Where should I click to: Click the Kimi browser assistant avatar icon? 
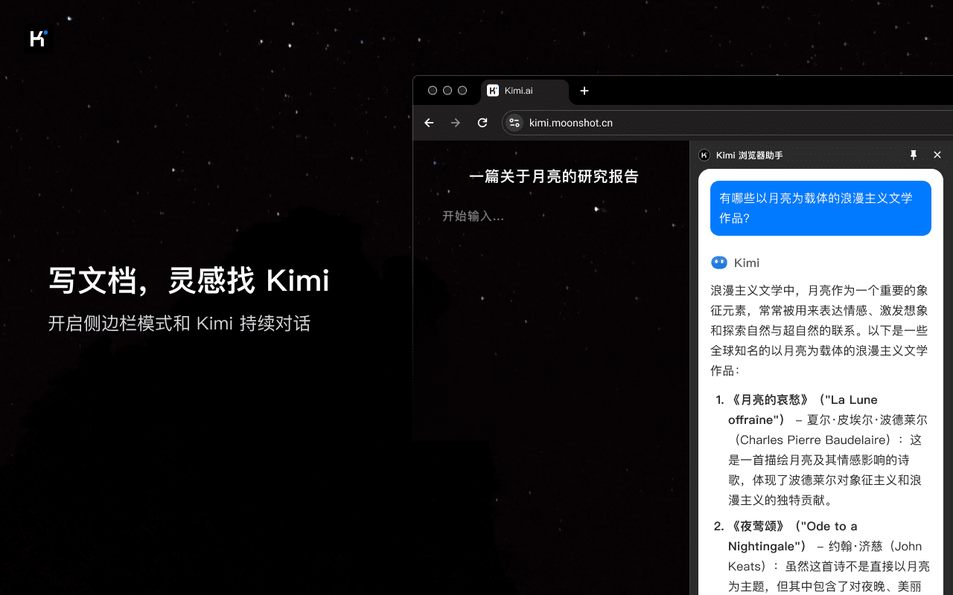point(704,155)
